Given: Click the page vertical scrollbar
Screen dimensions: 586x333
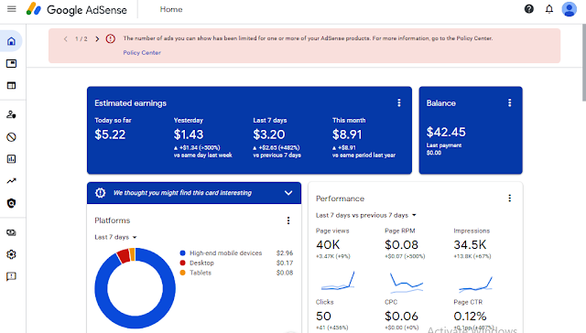Looking at the screenshot, I should click(584, 63).
